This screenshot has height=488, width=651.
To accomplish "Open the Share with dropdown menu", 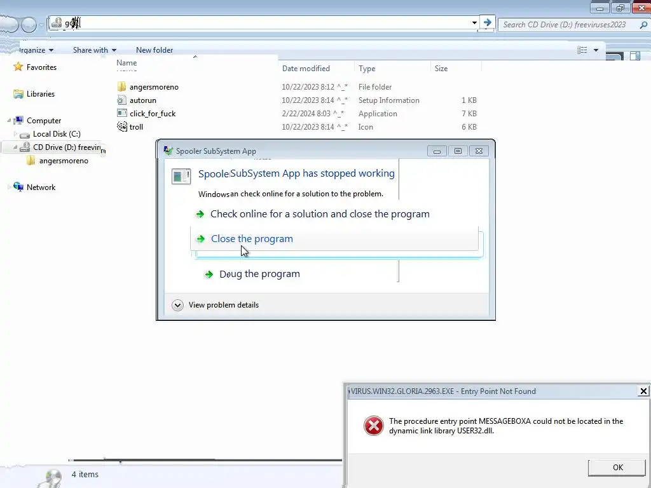I will click(x=95, y=50).
